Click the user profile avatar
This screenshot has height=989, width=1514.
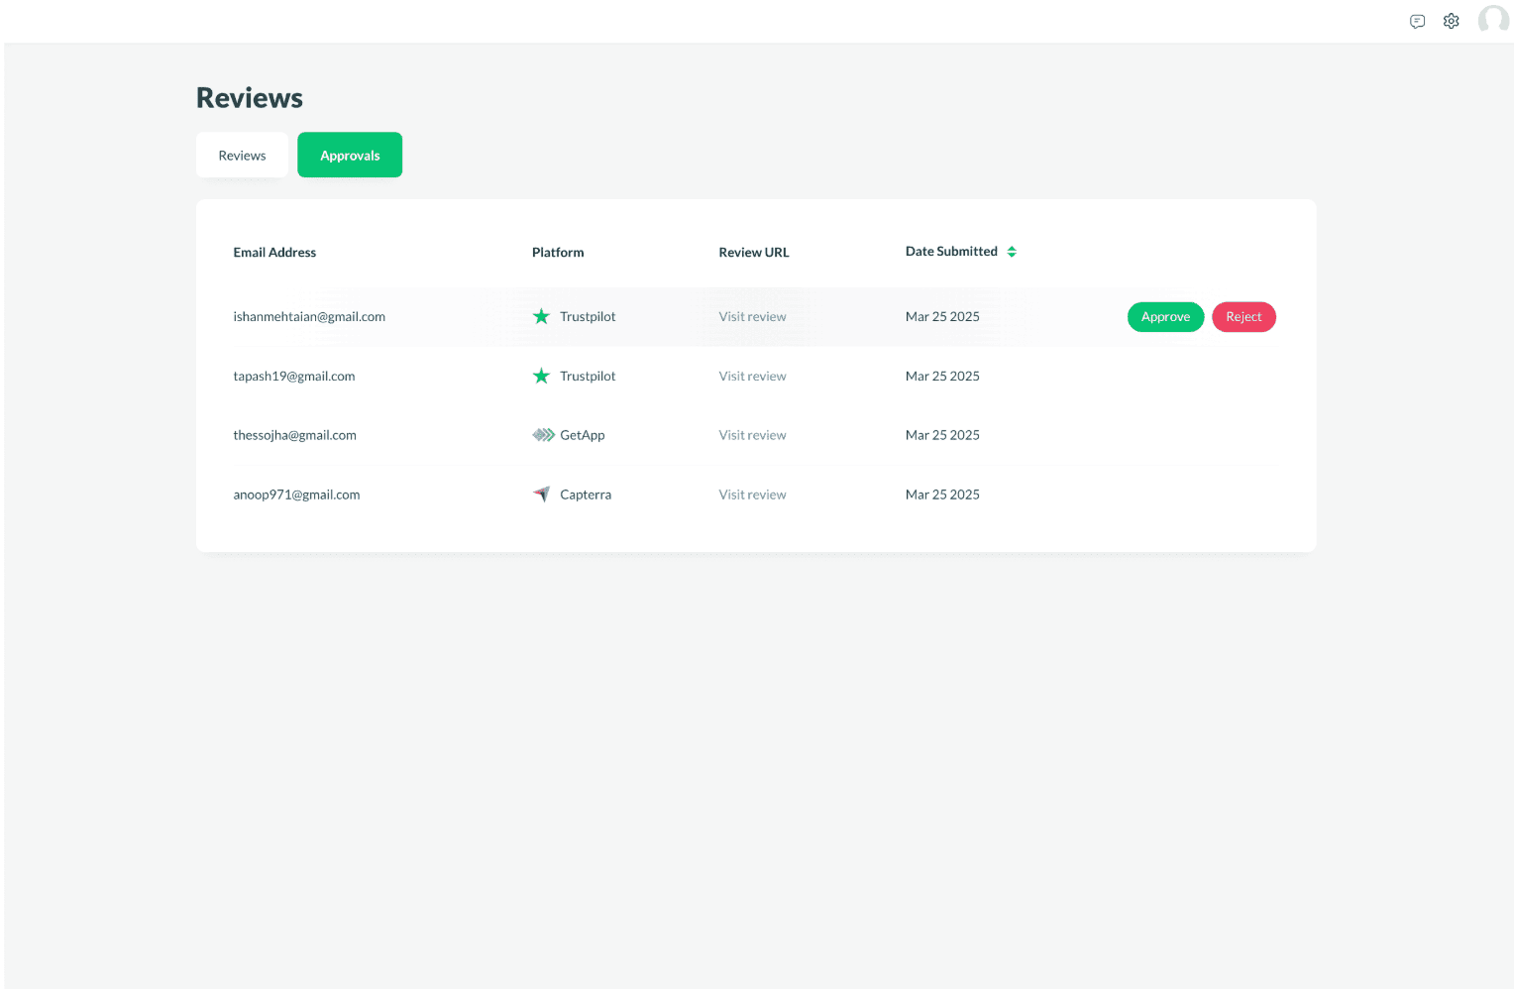pyautogui.click(x=1493, y=20)
